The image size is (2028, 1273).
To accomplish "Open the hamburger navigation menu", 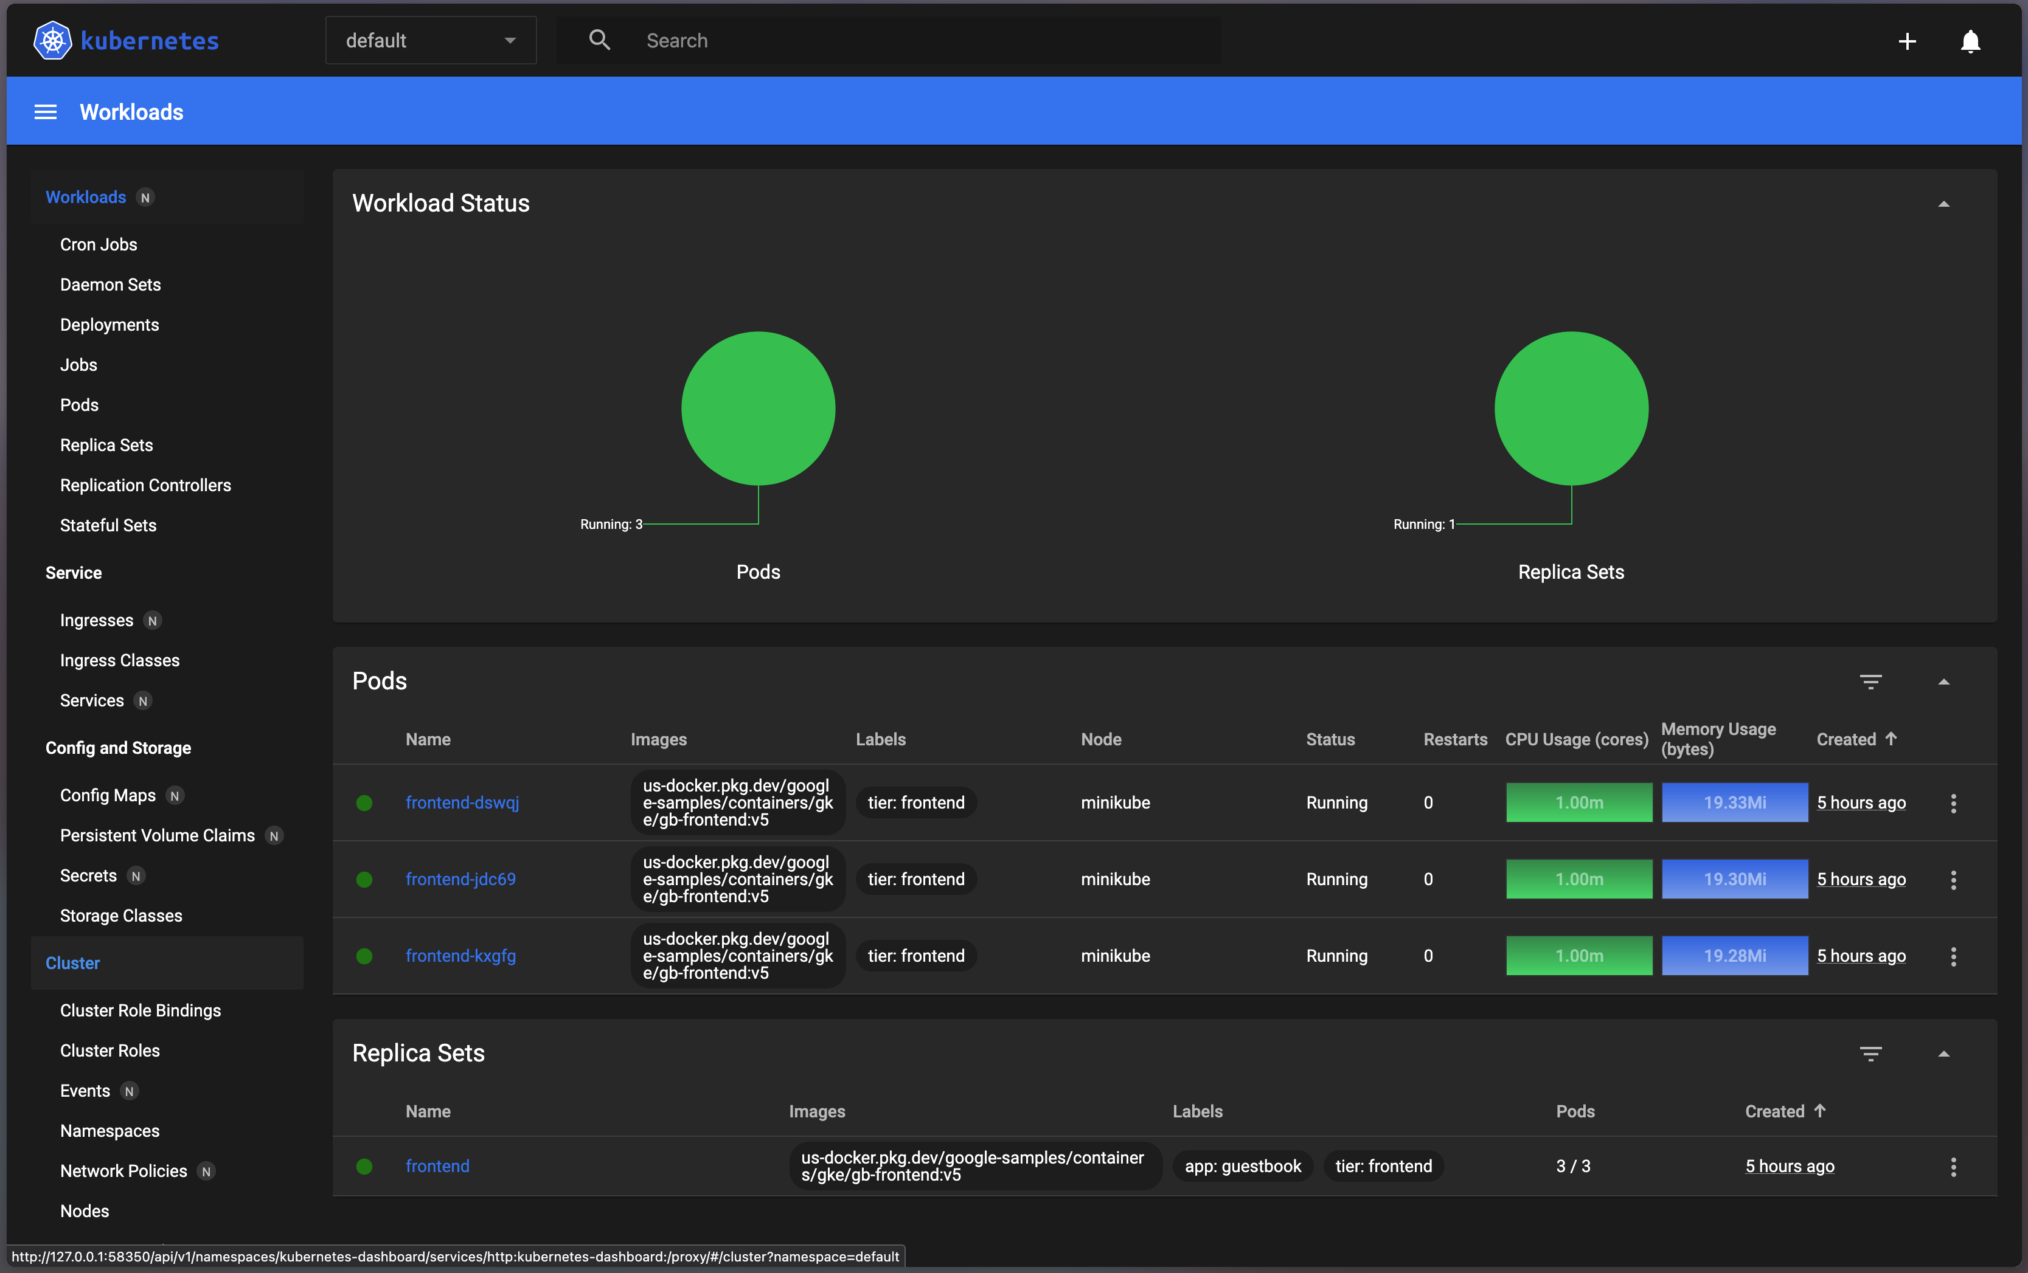I will click(46, 112).
